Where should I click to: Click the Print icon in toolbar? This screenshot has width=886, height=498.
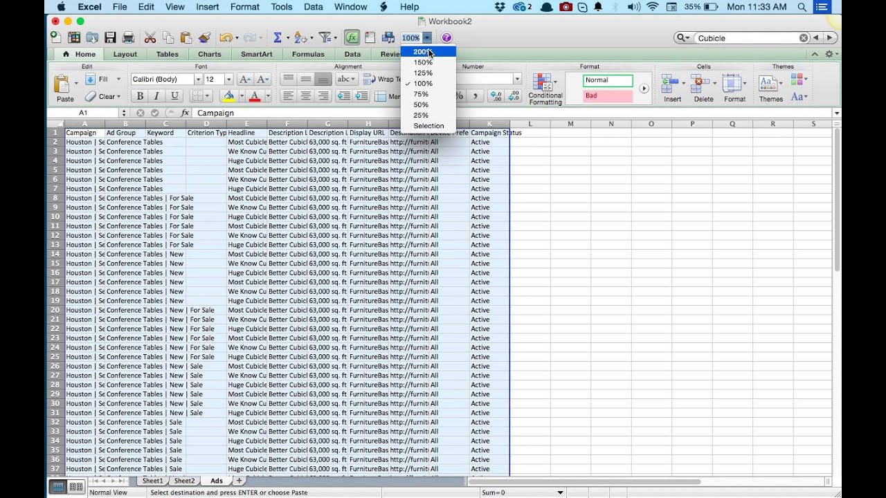[128, 37]
